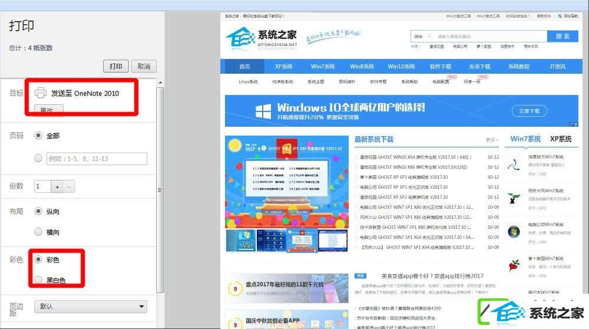Click the Windows logo in the banner
589x329 pixels.
pos(263,111)
